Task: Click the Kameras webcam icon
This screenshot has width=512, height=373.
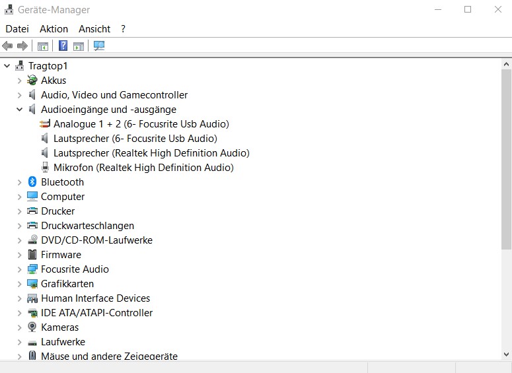Action: (x=32, y=327)
